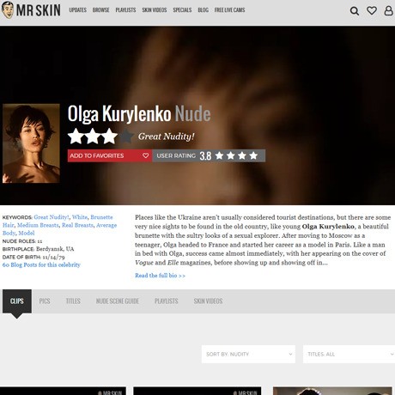Viewport: 395px width, 395px height.
Task: Rate using the fourth user rating star
Action: [253, 155]
